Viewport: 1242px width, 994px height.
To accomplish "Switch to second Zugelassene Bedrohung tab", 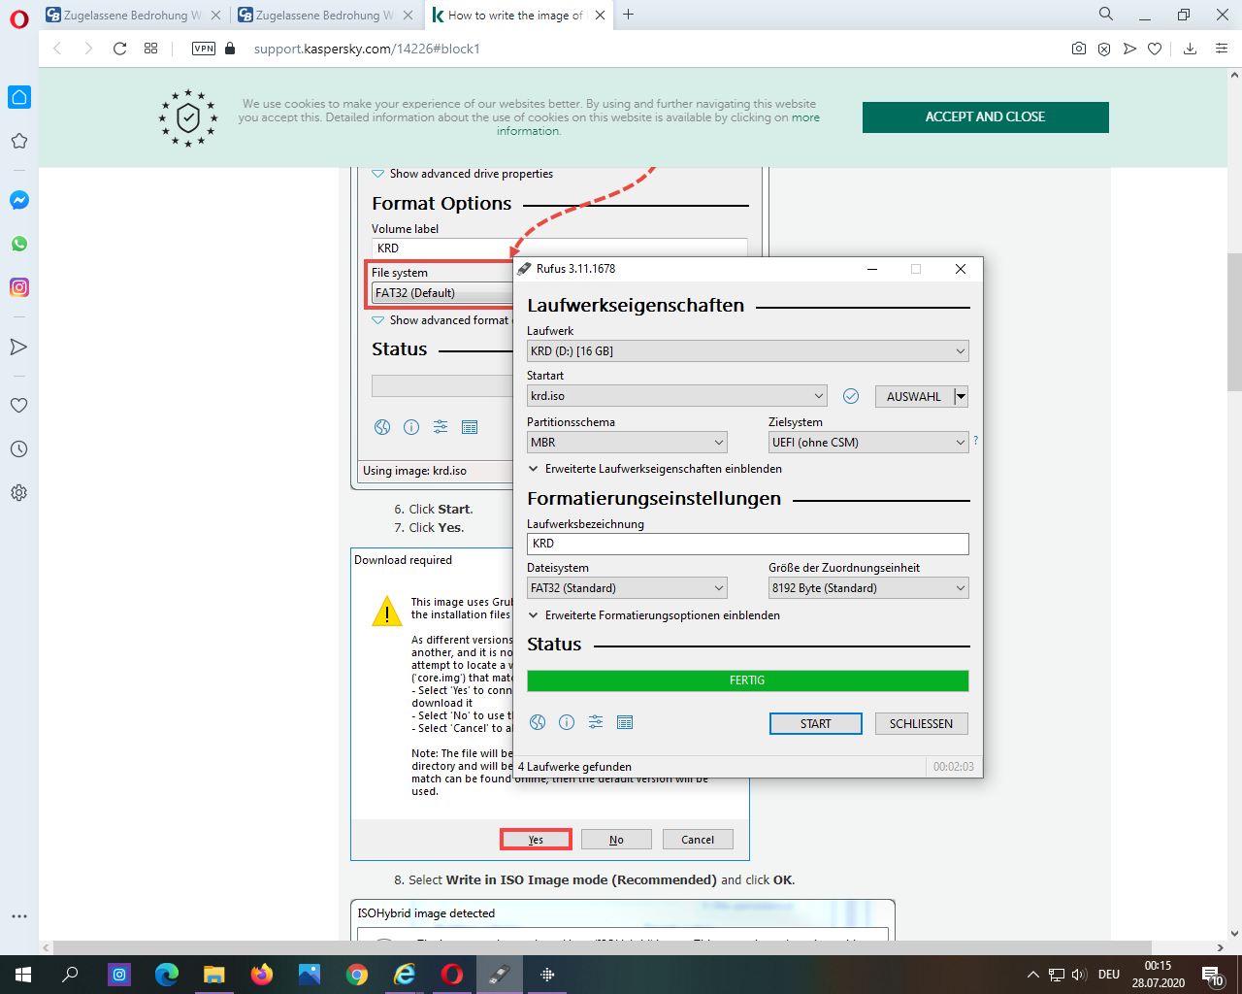I will 324,16.
